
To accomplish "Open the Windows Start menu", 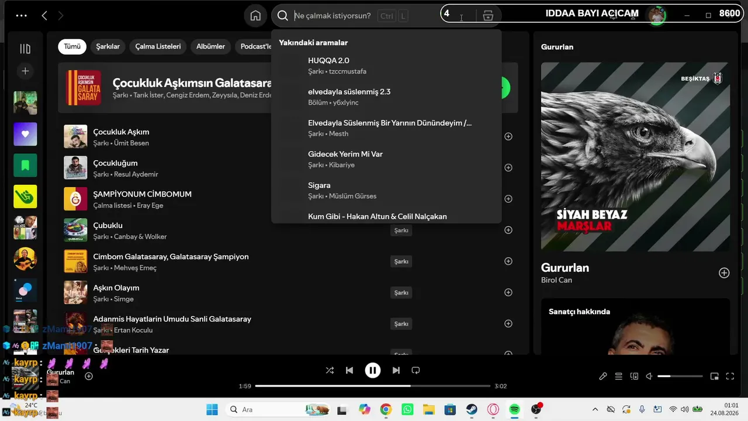I will [212, 409].
